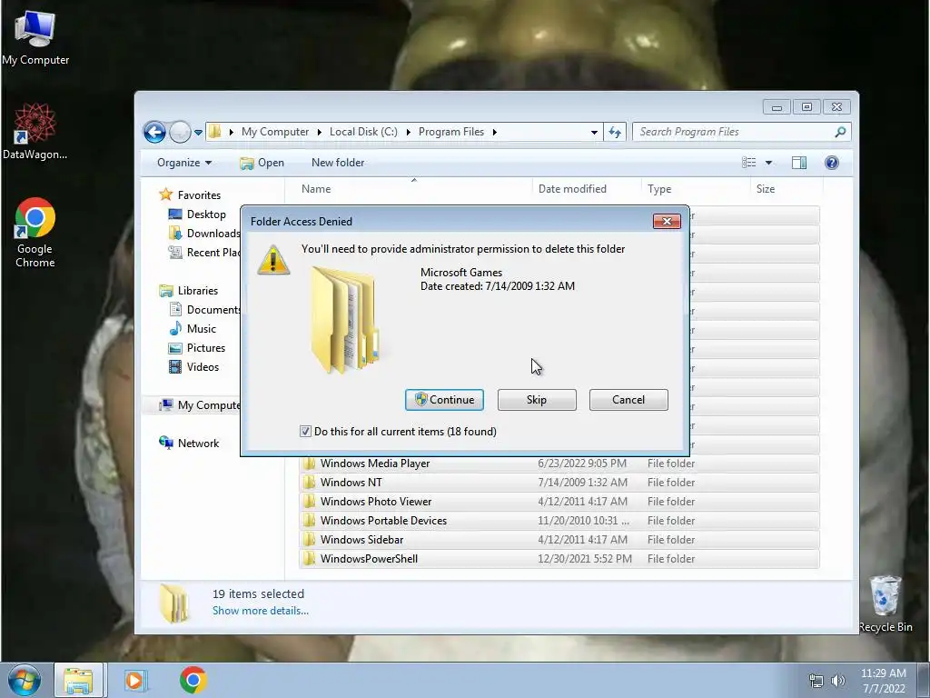Select the Windows NT folder row
Viewport: 930px width, 698px height.
click(559, 483)
